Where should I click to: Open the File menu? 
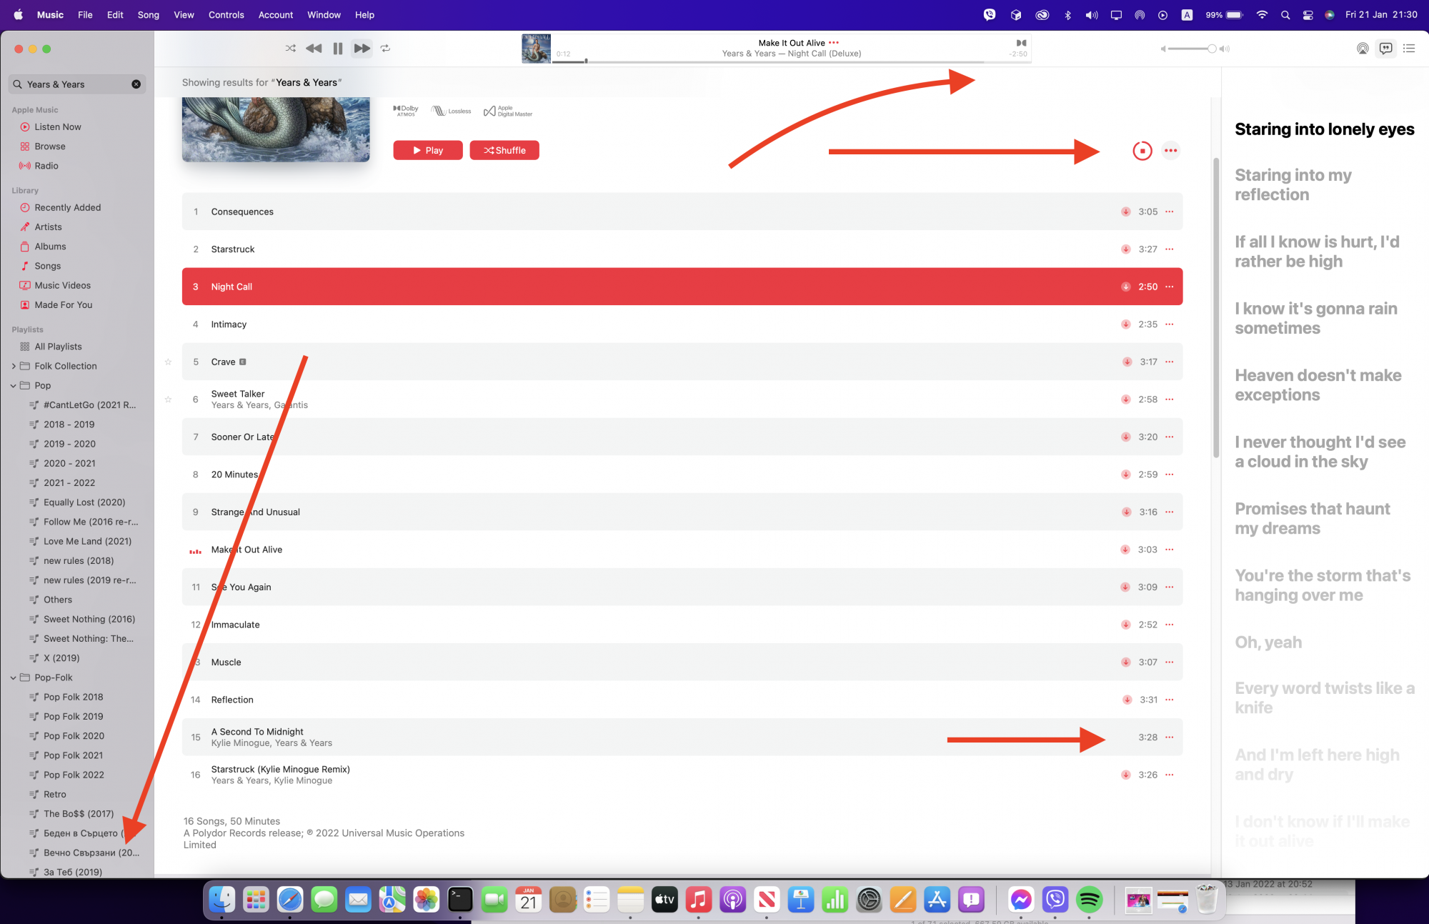(x=85, y=14)
